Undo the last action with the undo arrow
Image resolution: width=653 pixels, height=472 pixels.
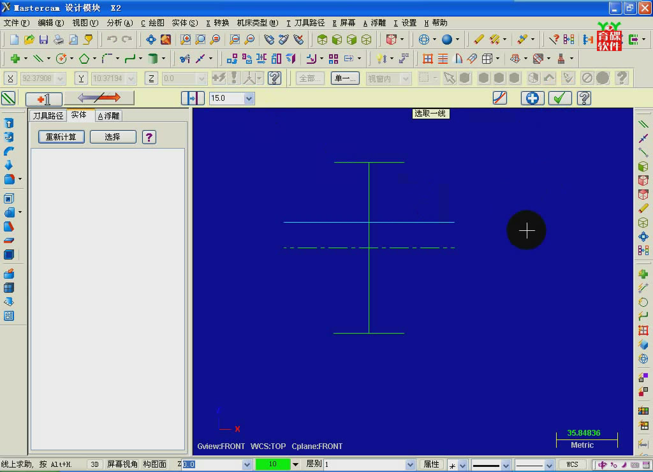click(112, 40)
